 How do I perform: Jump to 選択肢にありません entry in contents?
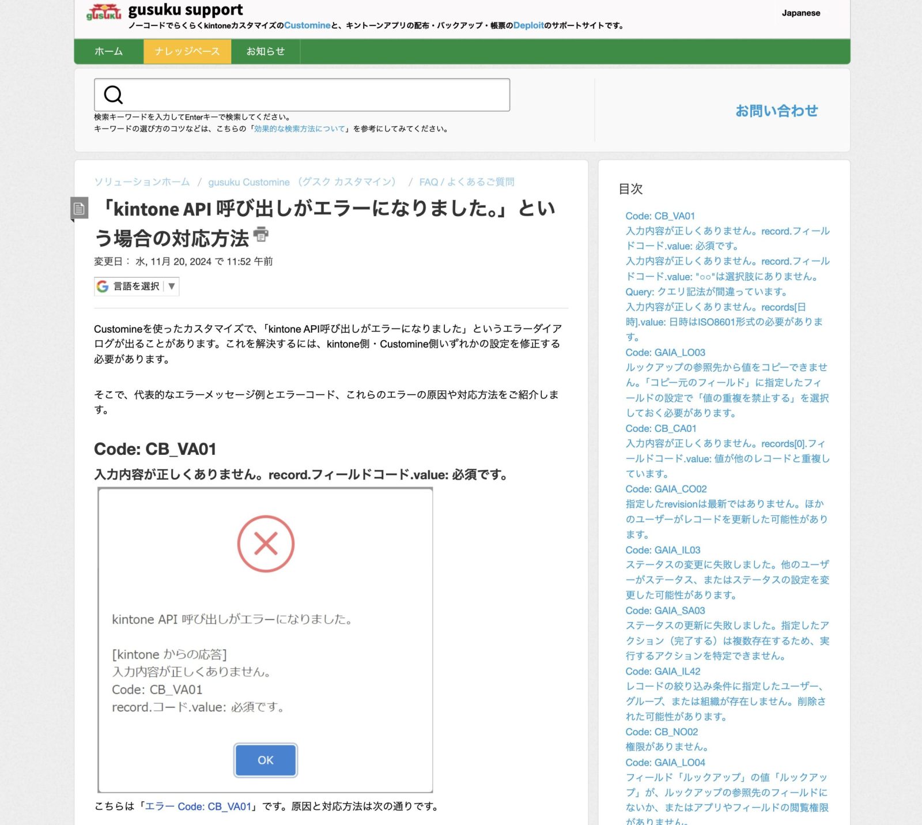tap(728, 269)
